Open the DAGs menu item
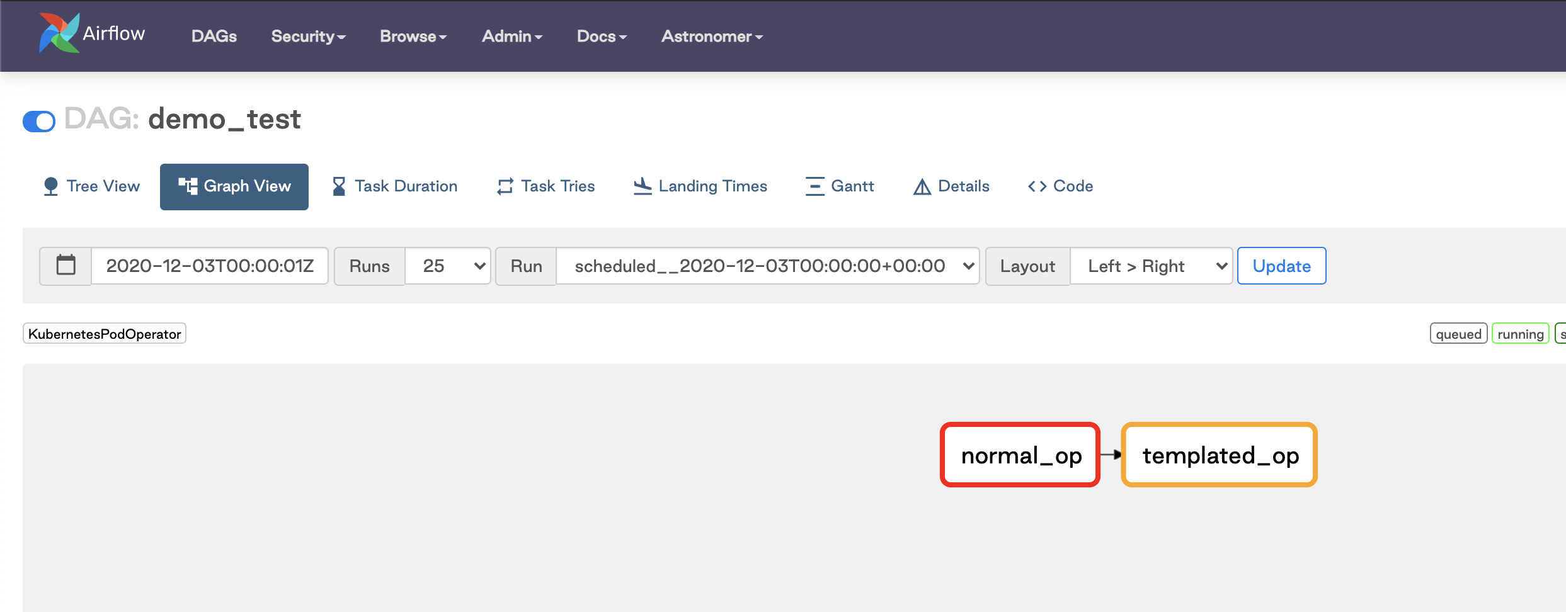This screenshot has width=1566, height=612. click(214, 37)
